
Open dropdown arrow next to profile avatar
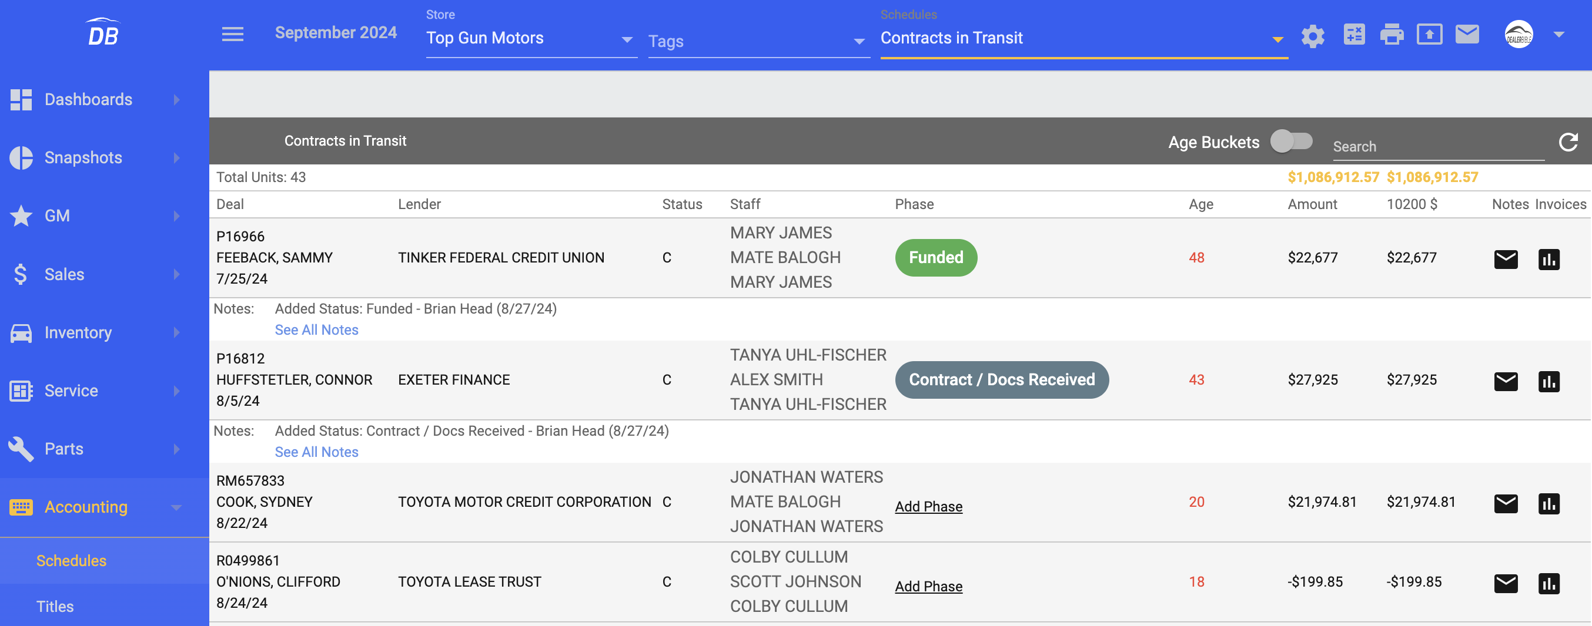pos(1558,35)
